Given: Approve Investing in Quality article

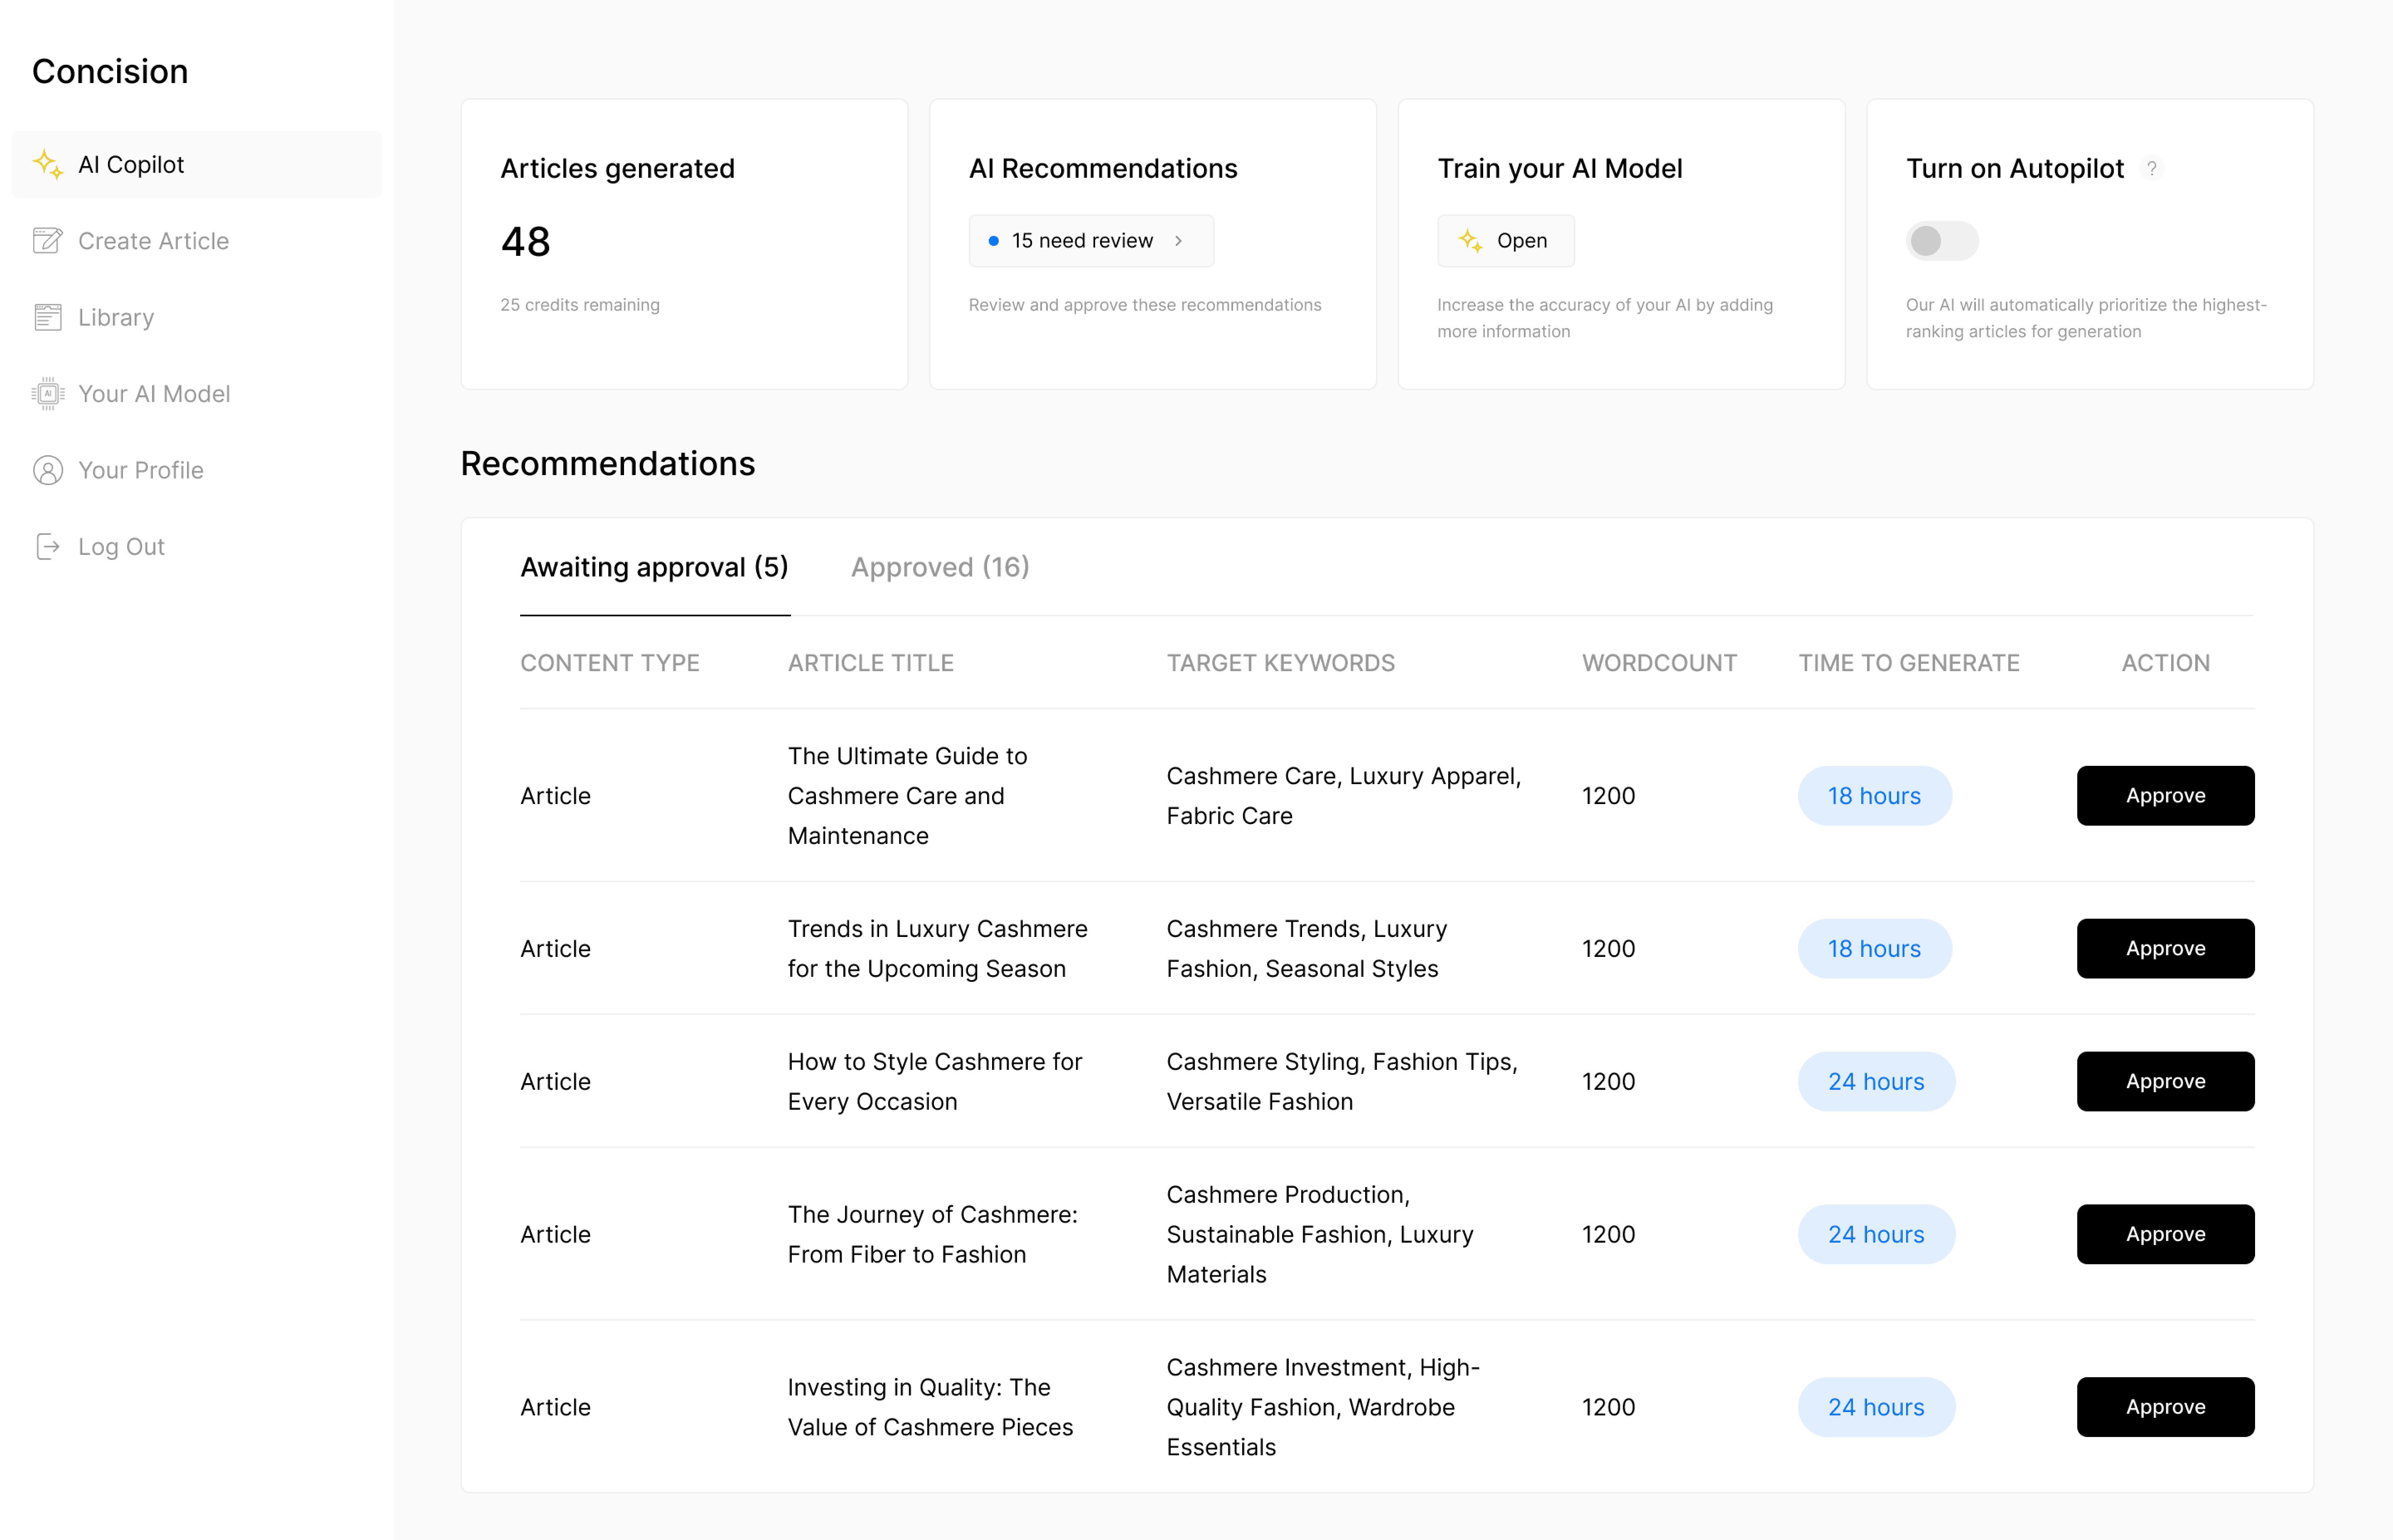Looking at the screenshot, I should (x=2166, y=1408).
